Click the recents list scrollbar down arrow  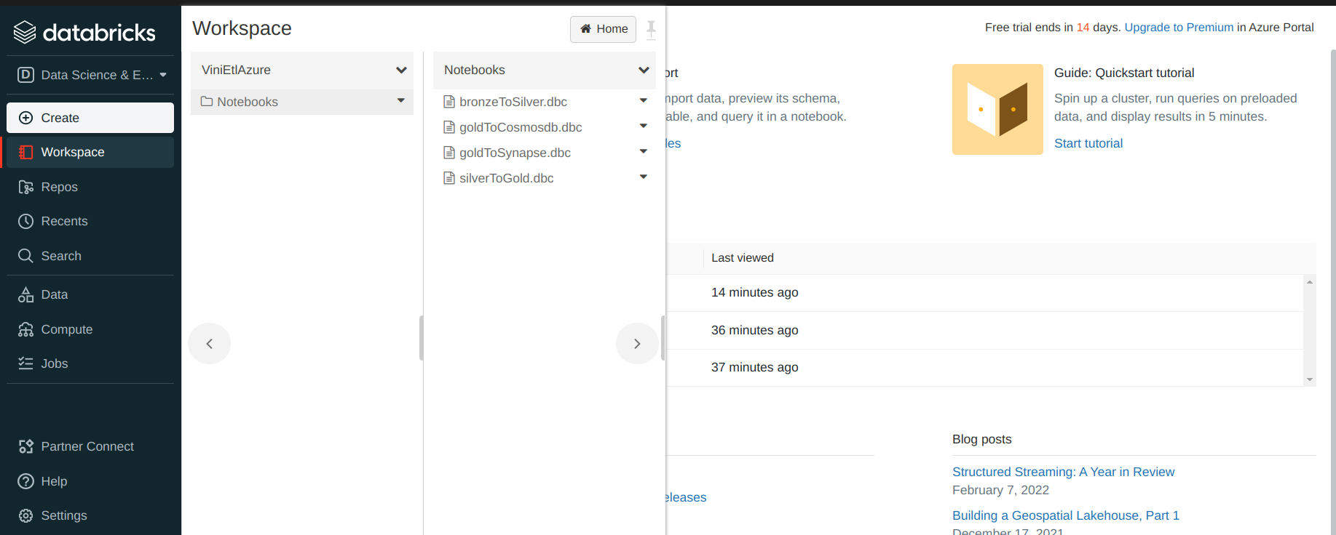[1310, 379]
